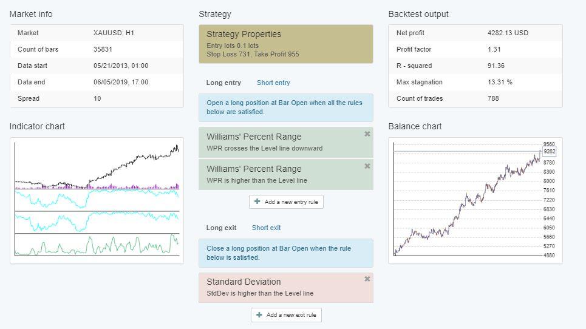
Task: Click the Market XAUUSD; H1 row
Action: 97,33
